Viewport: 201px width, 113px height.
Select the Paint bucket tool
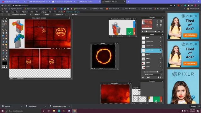(6, 33)
